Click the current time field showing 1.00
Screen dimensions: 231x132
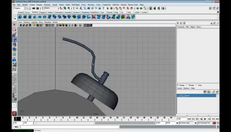click(182, 119)
